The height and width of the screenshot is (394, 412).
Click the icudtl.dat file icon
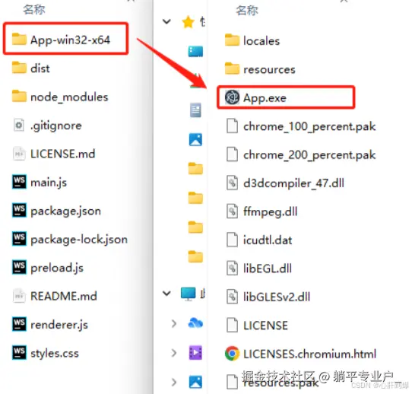pos(232,240)
